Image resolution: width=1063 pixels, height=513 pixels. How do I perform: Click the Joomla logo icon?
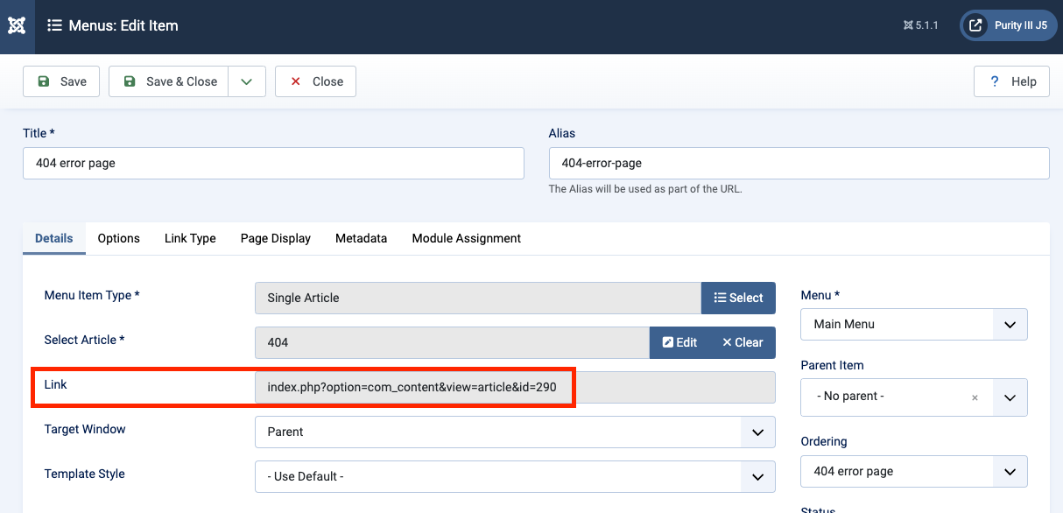(17, 25)
